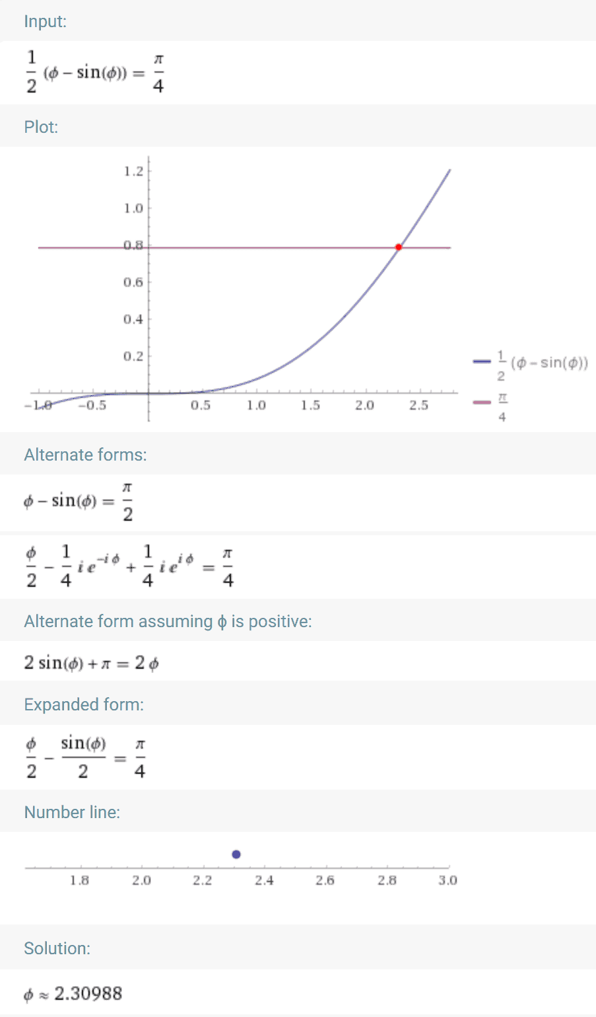Click the input equation ½(φ − sin(φ)) = π/4
The width and height of the screenshot is (596, 1017).
(94, 72)
